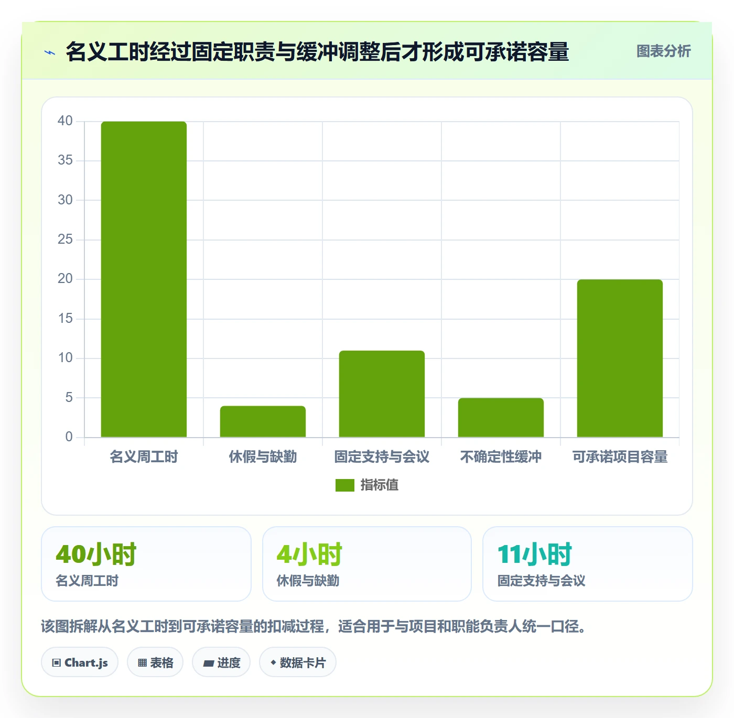Click the 4小时 stat value

[309, 554]
